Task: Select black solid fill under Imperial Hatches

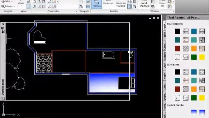Action: [177, 31]
